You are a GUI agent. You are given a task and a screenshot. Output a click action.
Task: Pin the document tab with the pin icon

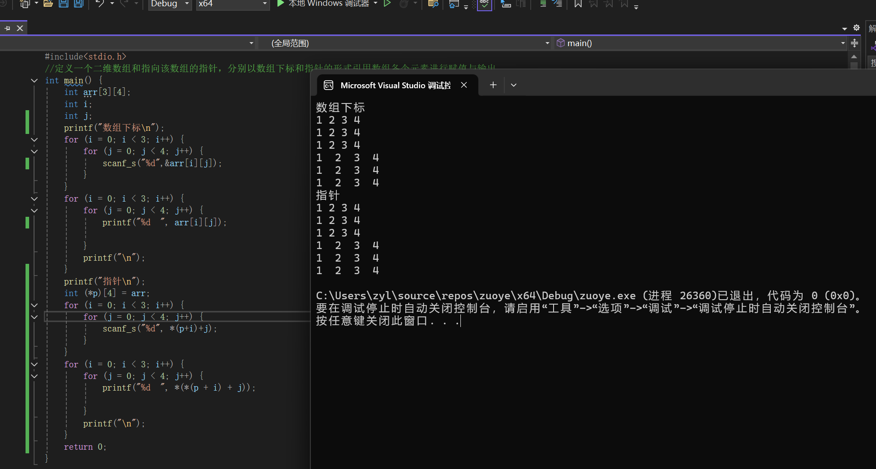7,28
